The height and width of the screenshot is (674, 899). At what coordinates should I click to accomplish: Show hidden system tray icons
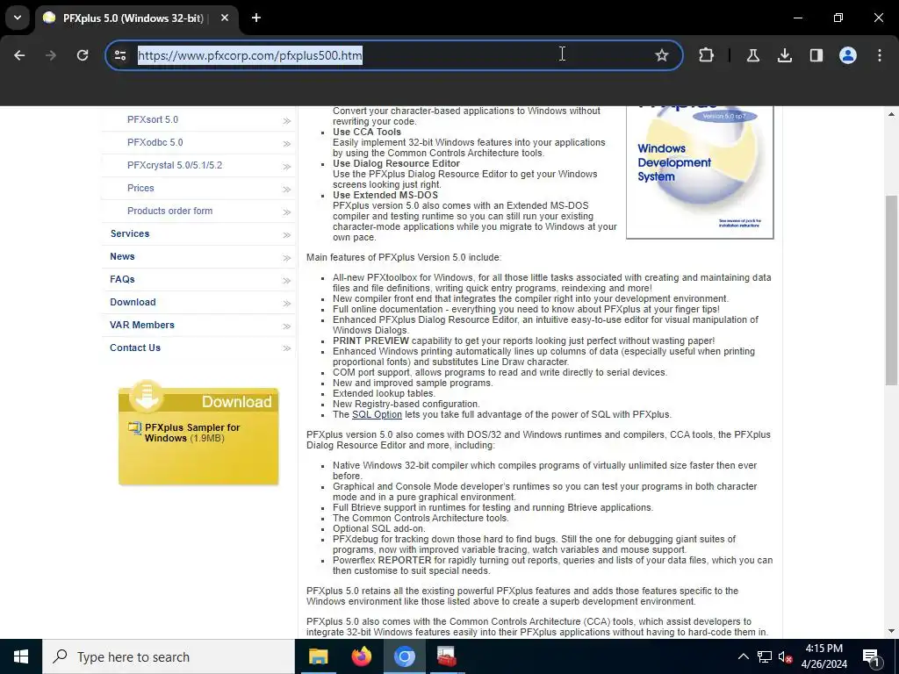click(x=743, y=656)
